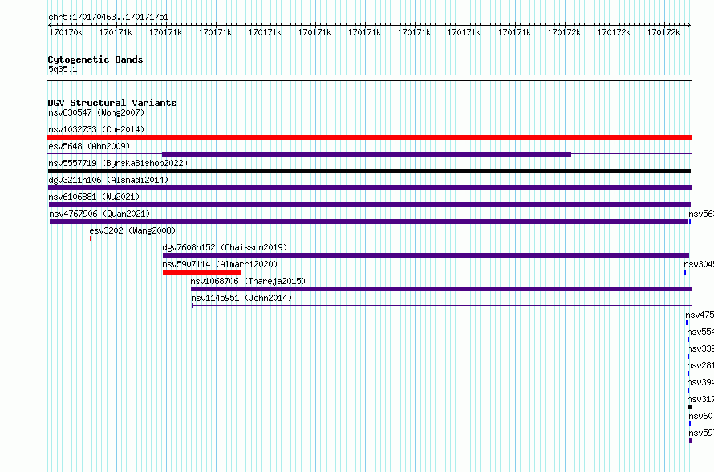Click the purple nsv6106881 Wu2021 bar
This screenshot has width=714, height=472.
click(369, 205)
